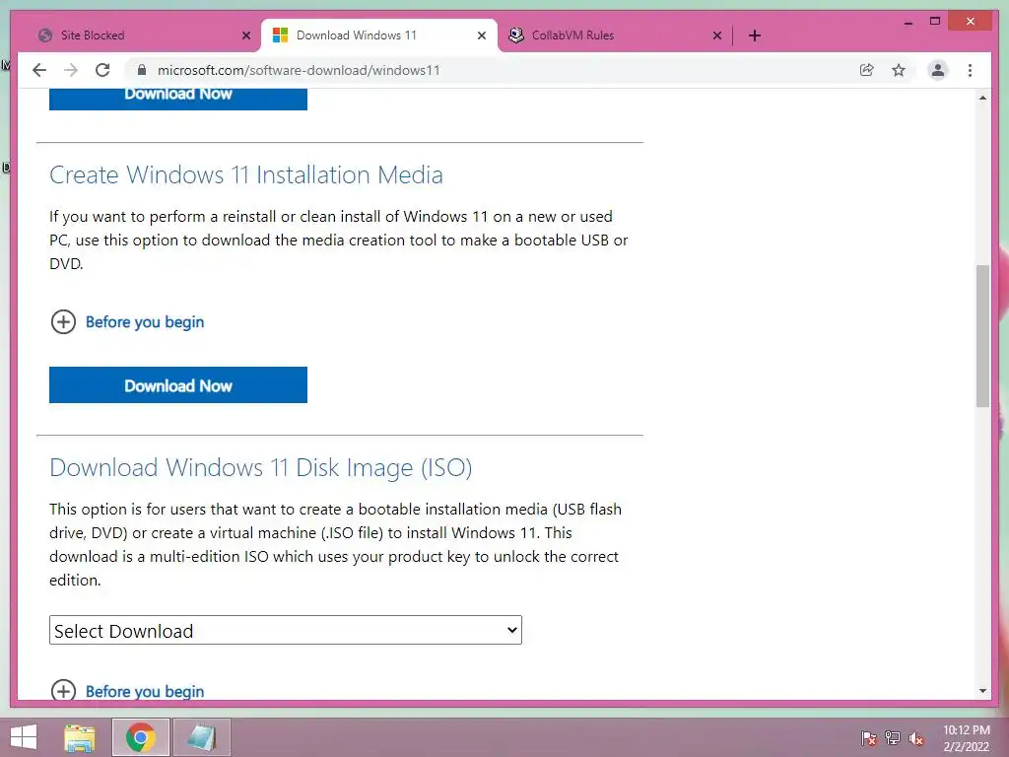Bookmark this page with the star
The width and height of the screenshot is (1009, 757).
pos(899,70)
